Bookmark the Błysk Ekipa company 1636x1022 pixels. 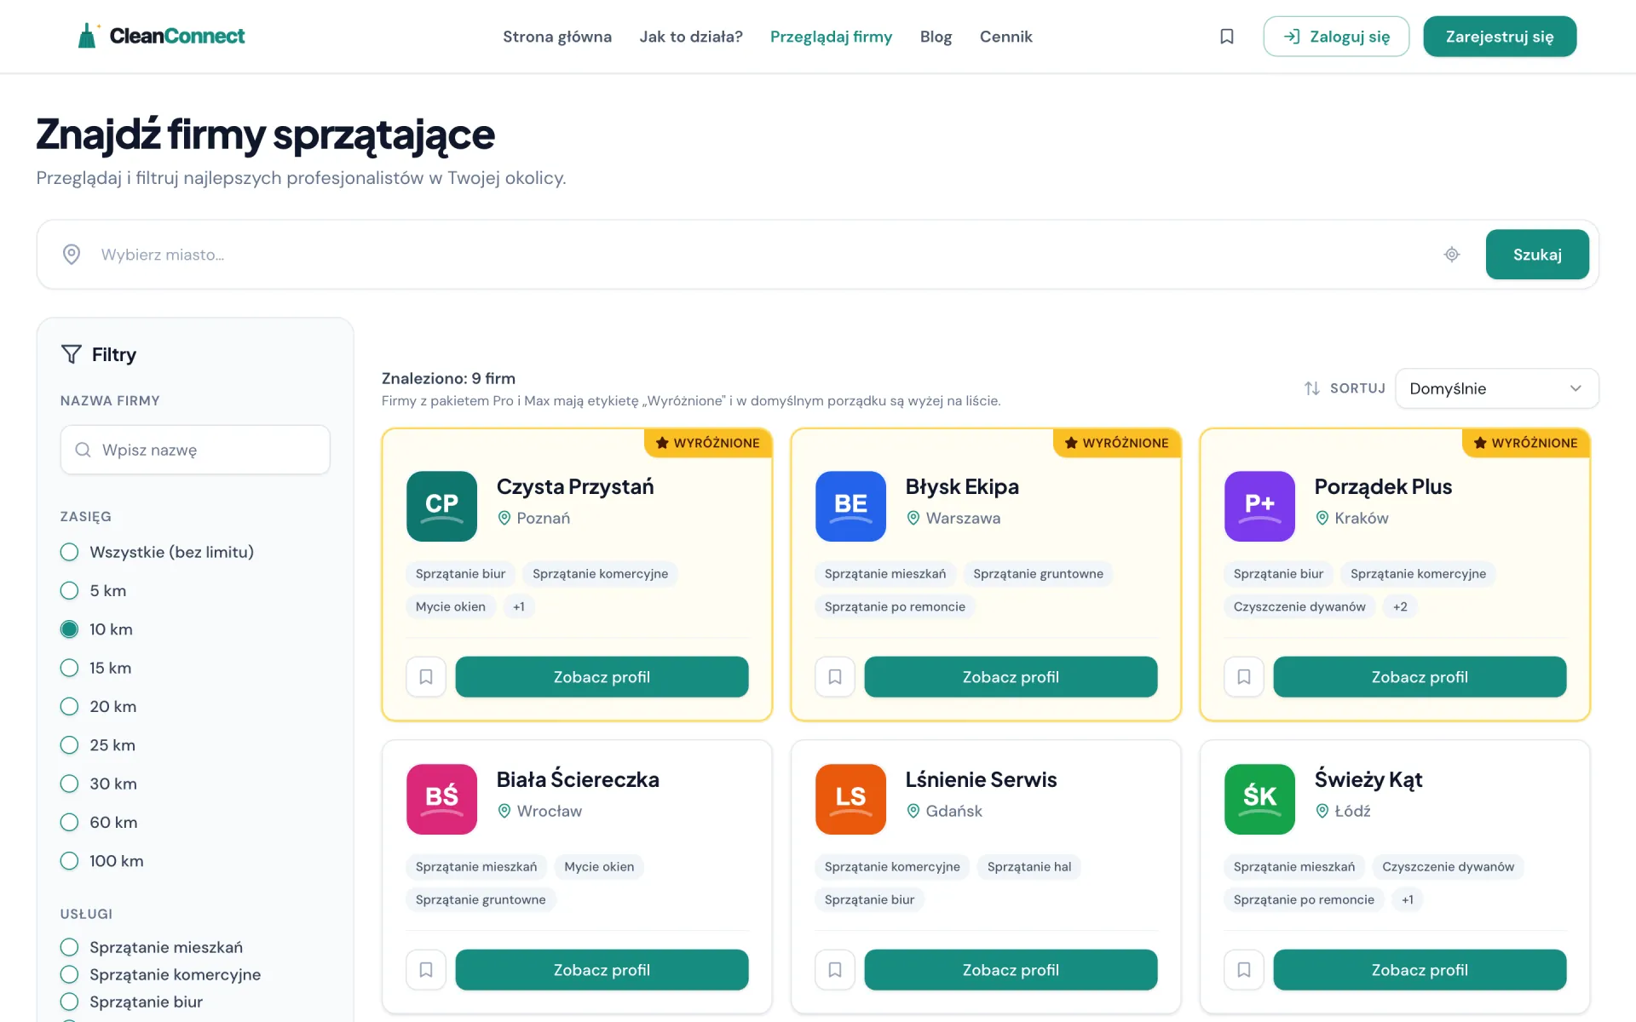pyautogui.click(x=835, y=677)
